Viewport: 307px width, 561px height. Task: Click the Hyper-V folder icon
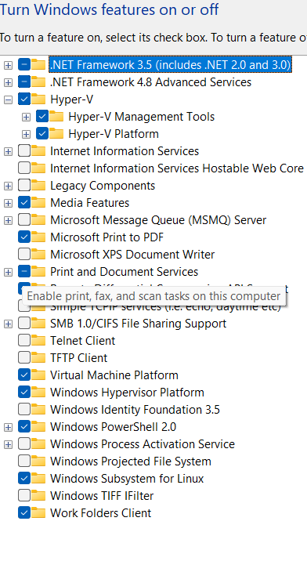38,99
